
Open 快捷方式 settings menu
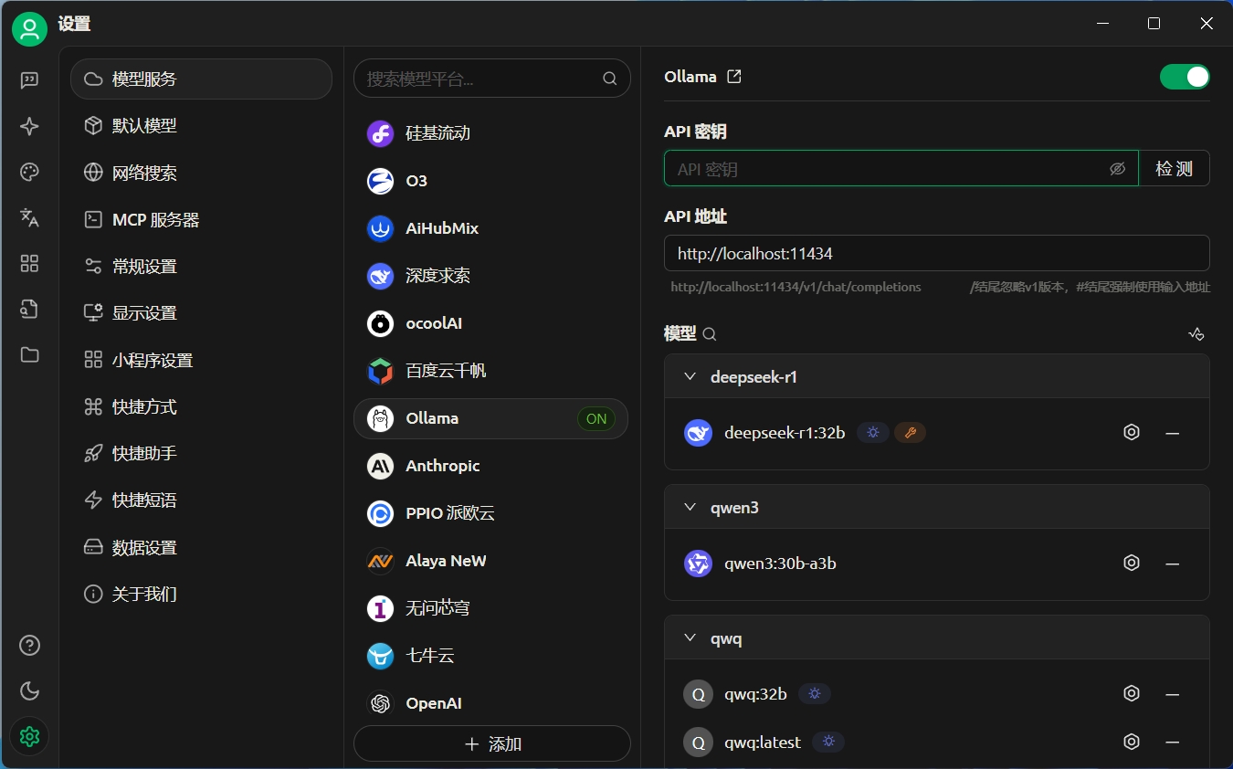[x=201, y=407]
